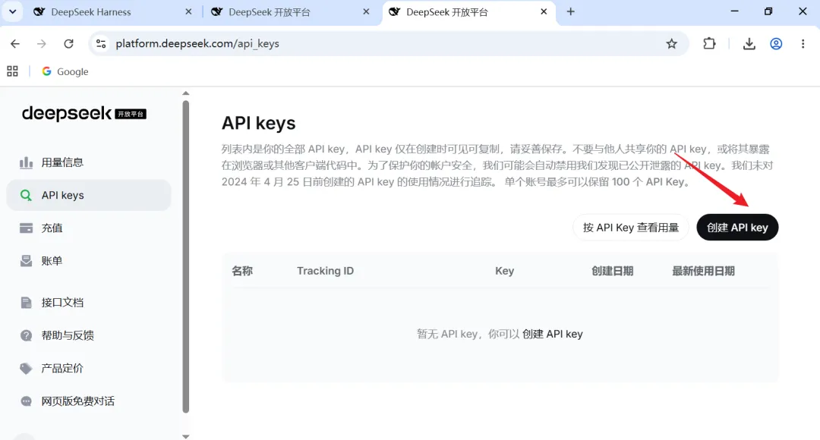Click the API keys magnifier icon
Image resolution: width=820 pixels, height=440 pixels.
click(x=26, y=196)
